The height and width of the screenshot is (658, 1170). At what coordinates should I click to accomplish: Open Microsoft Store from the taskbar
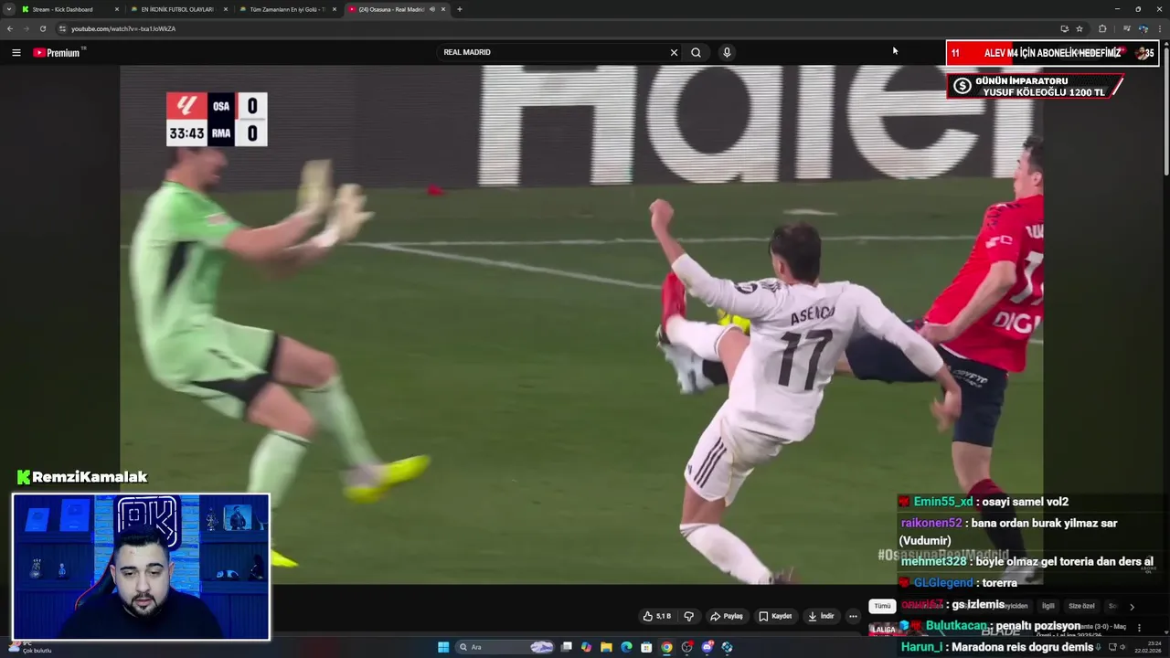[646, 647]
